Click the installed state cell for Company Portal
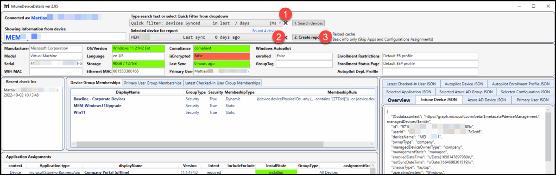556x175 pixels. click(x=276, y=172)
